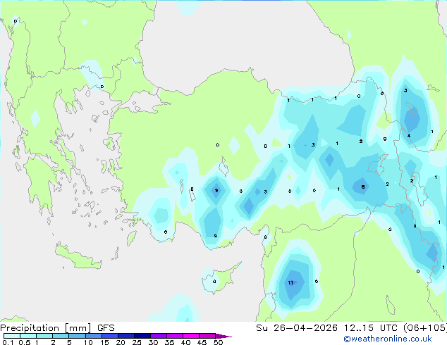Click the 'Su 26-04-2026 12..15 UTC' timestamp
The height and width of the screenshot is (345, 447).
tap(326, 327)
